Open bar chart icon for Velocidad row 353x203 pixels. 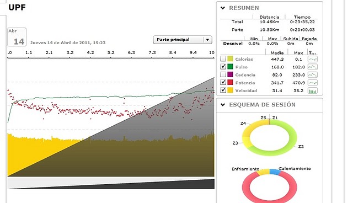(313, 90)
